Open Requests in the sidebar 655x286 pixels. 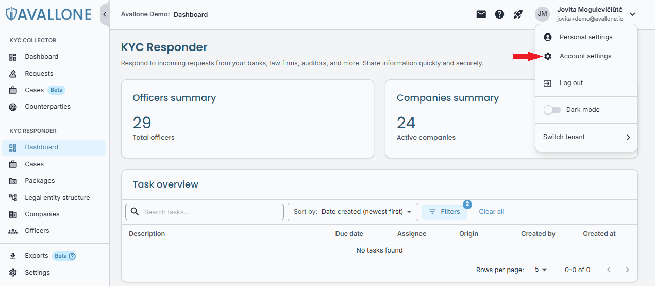point(54,74)
